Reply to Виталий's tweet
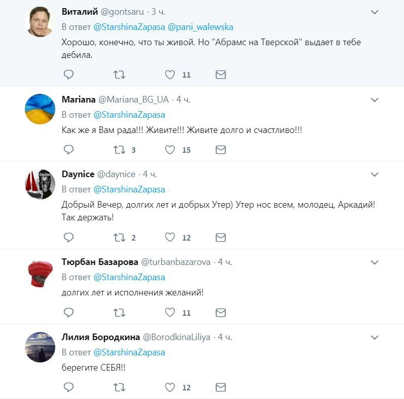 [x=68, y=75]
